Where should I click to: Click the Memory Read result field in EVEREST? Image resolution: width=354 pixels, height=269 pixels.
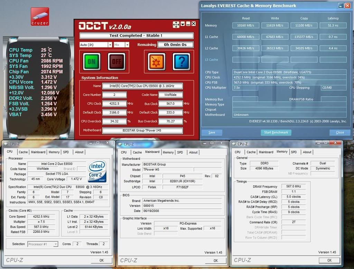point(246,25)
